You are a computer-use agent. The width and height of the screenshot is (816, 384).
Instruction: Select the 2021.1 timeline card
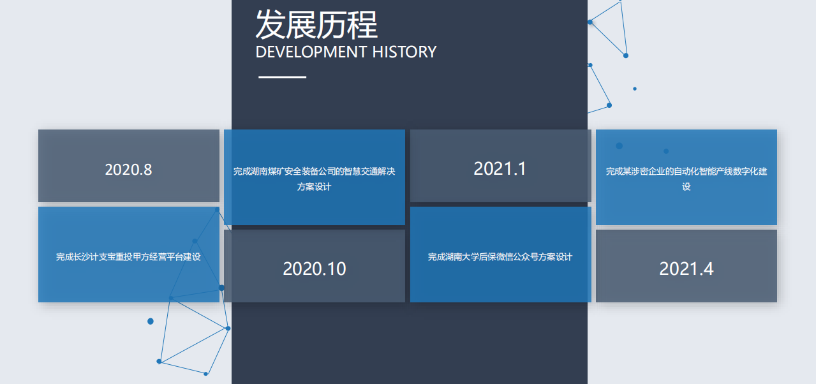coord(500,166)
